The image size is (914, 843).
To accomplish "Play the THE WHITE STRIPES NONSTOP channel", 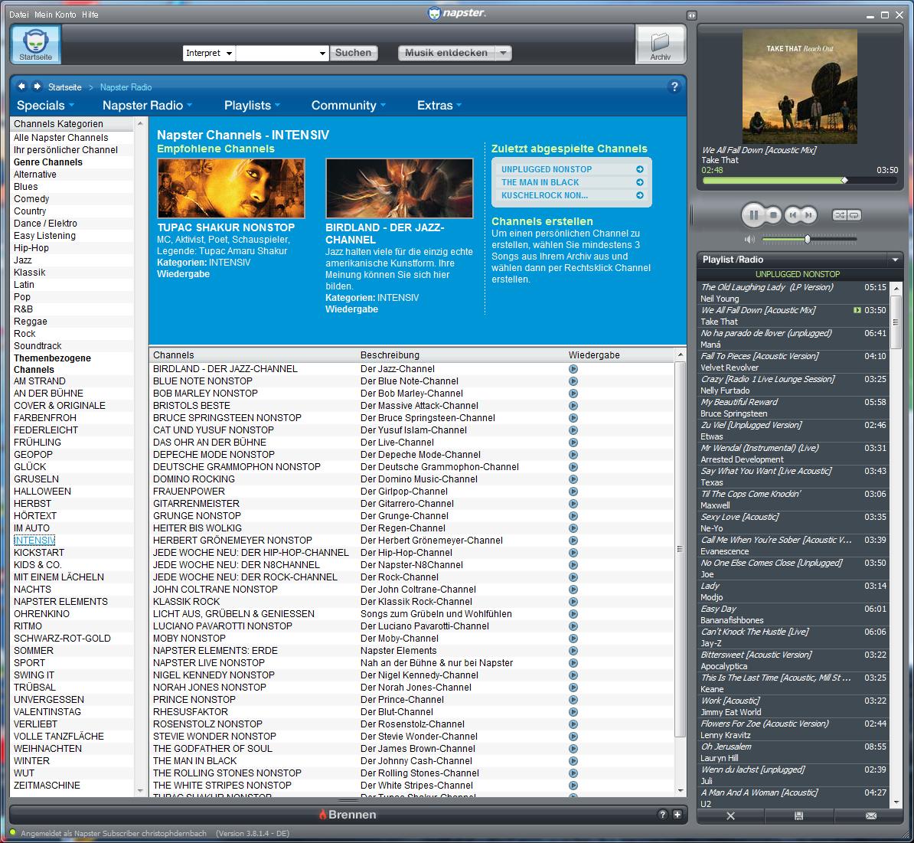I will click(573, 786).
